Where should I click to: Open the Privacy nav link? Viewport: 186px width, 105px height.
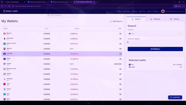[x=155, y=11]
